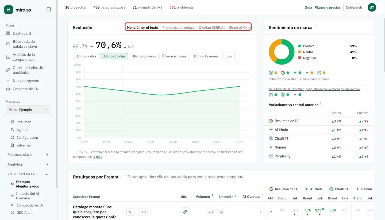Screen dimensions: 385x220
Task: Click the green Positivo legend swatch
Action: [300, 46]
